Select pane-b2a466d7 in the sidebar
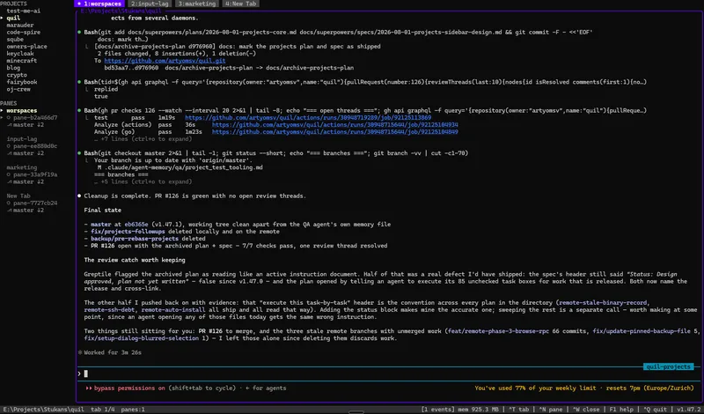Image resolution: width=704 pixels, height=414 pixels. point(35,118)
